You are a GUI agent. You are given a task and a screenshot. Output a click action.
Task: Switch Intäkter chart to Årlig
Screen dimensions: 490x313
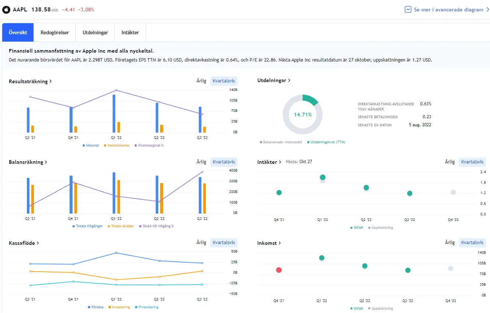(x=450, y=162)
